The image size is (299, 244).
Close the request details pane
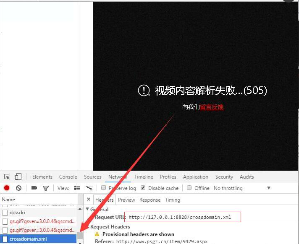(x=89, y=200)
